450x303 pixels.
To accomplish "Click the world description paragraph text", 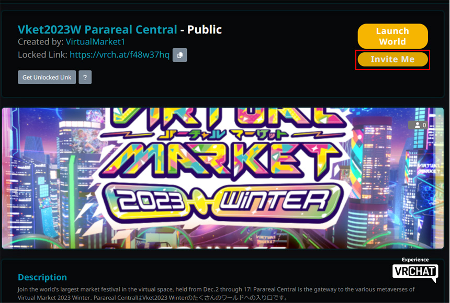I will [x=216, y=293].
